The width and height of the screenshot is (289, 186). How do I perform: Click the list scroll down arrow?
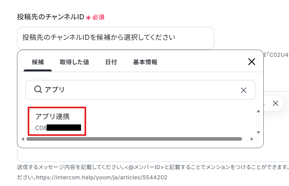tap(259, 132)
